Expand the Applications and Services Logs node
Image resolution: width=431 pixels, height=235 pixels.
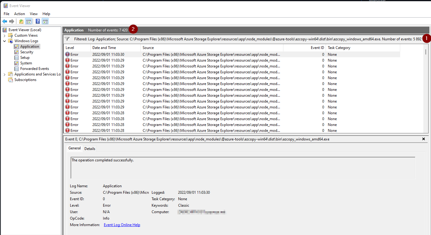pyautogui.click(x=4, y=74)
